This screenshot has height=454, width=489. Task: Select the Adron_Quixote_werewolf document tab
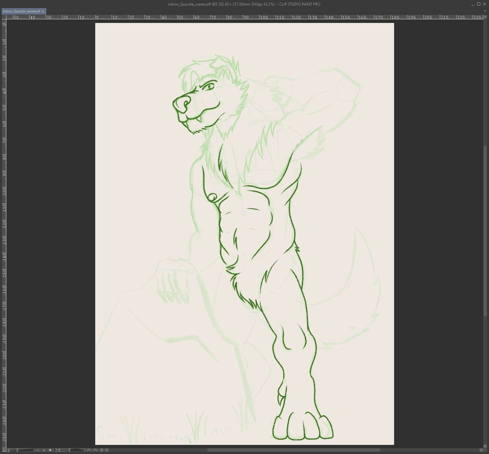click(x=21, y=11)
